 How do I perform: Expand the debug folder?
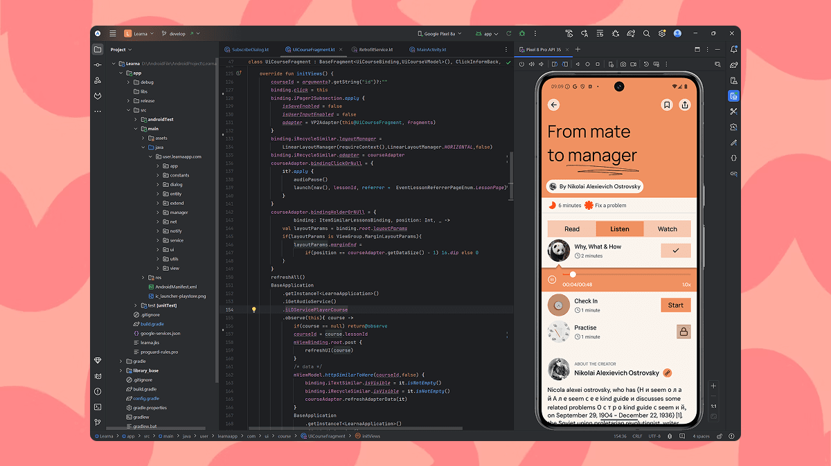[128, 82]
